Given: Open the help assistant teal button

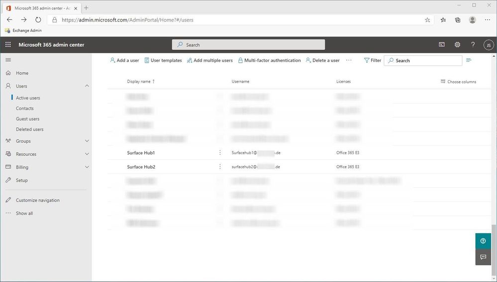Looking at the screenshot, I should [x=483, y=241].
